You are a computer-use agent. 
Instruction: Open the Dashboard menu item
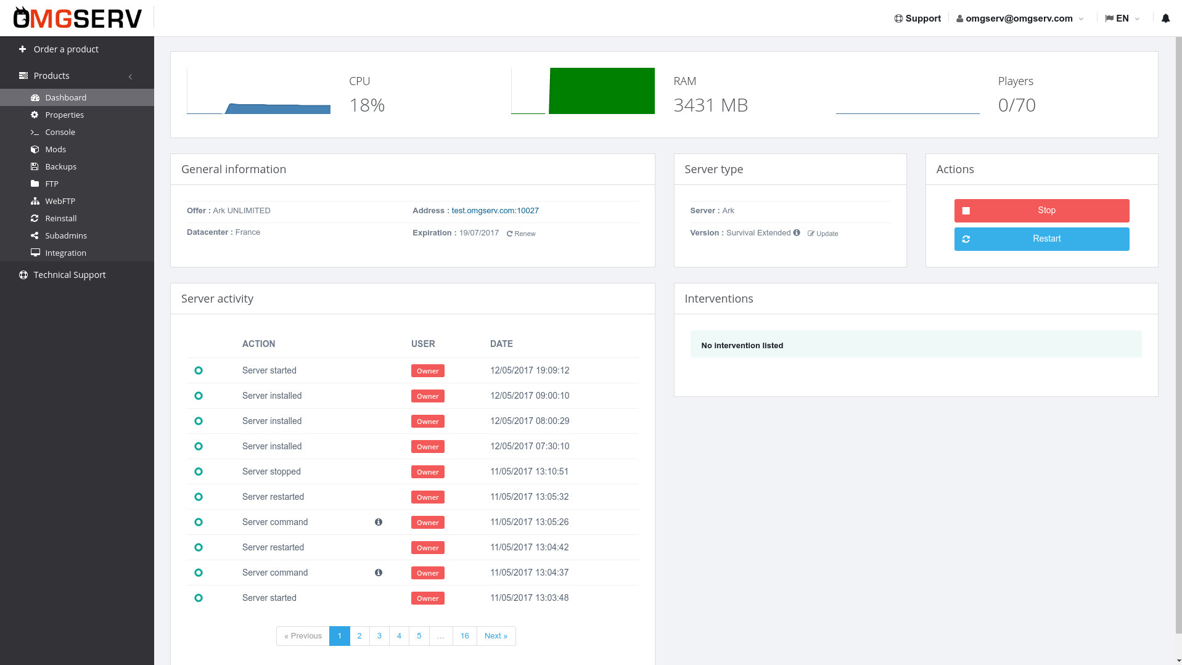[x=77, y=97]
